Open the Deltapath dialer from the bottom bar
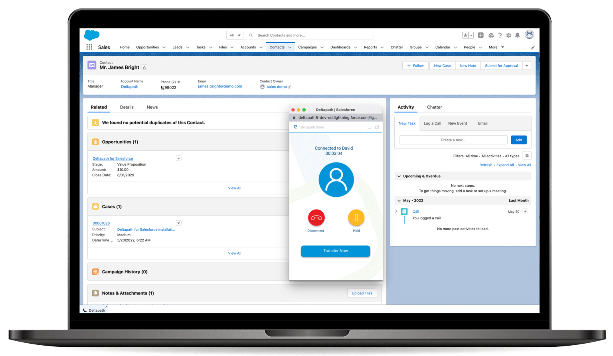This screenshot has width=613, height=356. (x=95, y=310)
